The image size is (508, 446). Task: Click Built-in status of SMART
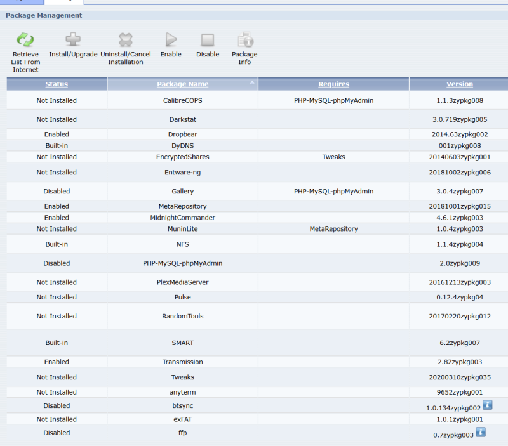coord(57,343)
